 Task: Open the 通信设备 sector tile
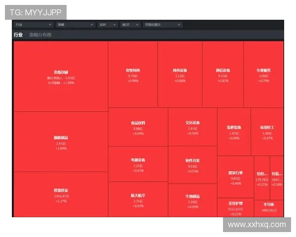[x=222, y=74]
